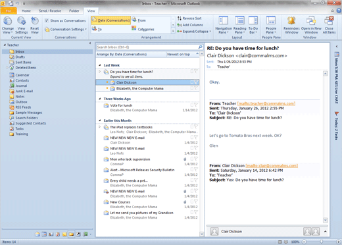
Task: Arrange messages by From
Action: click(x=139, y=20)
